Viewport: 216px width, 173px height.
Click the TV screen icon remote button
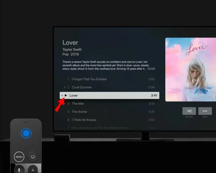33,157
